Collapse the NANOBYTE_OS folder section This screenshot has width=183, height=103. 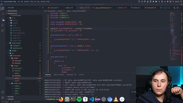(12, 13)
